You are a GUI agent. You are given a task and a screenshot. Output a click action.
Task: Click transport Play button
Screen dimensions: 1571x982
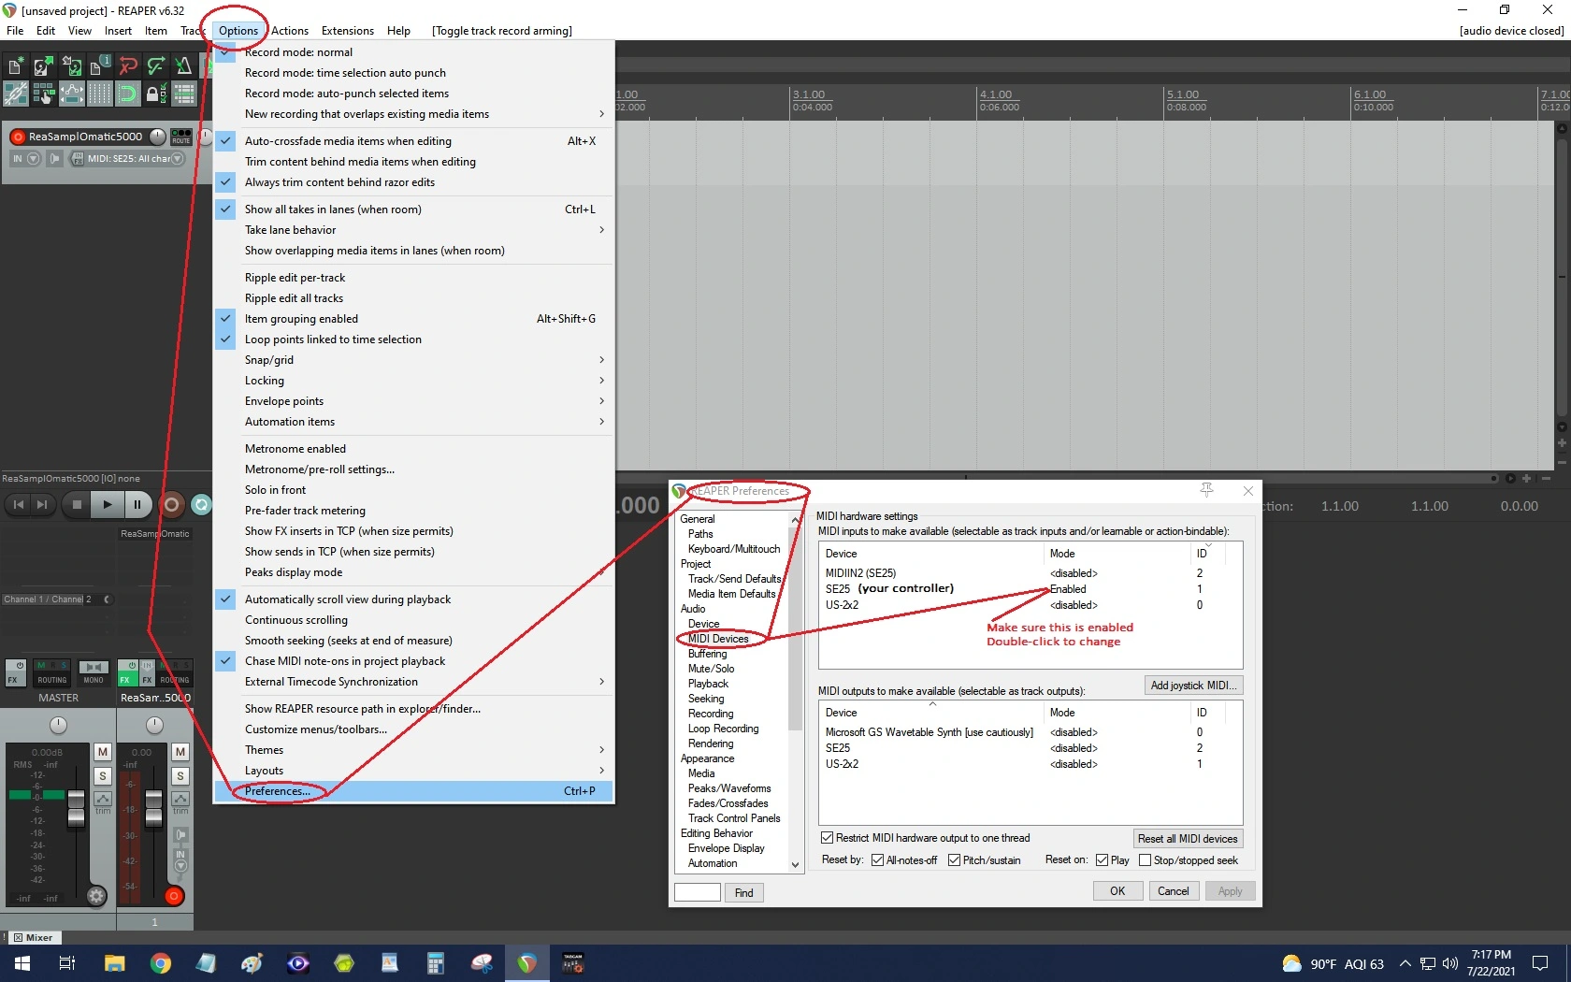click(x=108, y=505)
